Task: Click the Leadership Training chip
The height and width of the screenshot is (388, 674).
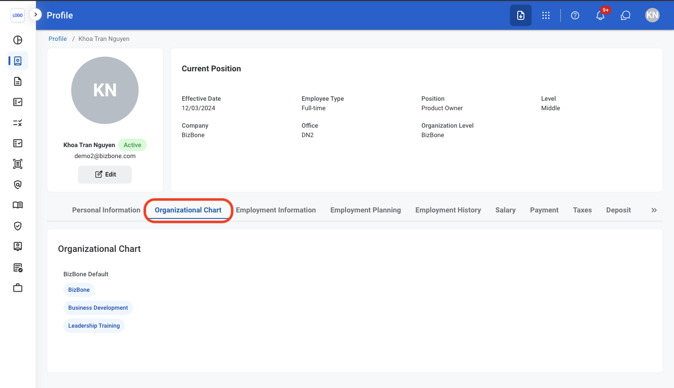Action: [94, 326]
